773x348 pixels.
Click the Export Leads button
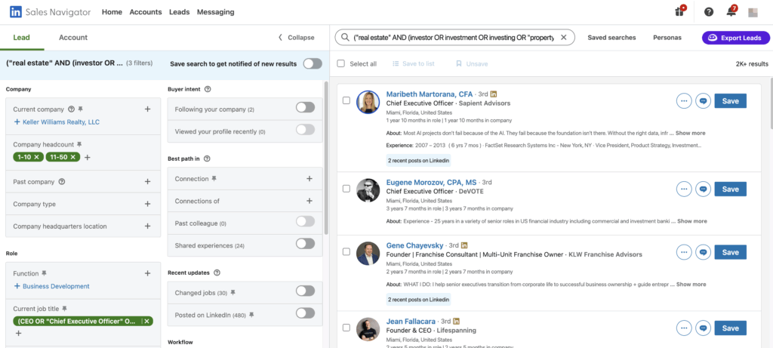coord(735,38)
